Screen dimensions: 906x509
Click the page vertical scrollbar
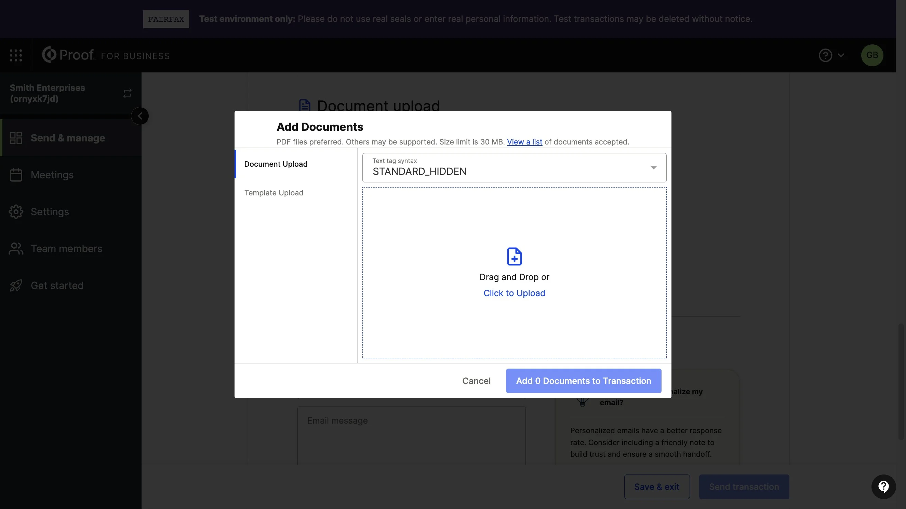coord(901,381)
